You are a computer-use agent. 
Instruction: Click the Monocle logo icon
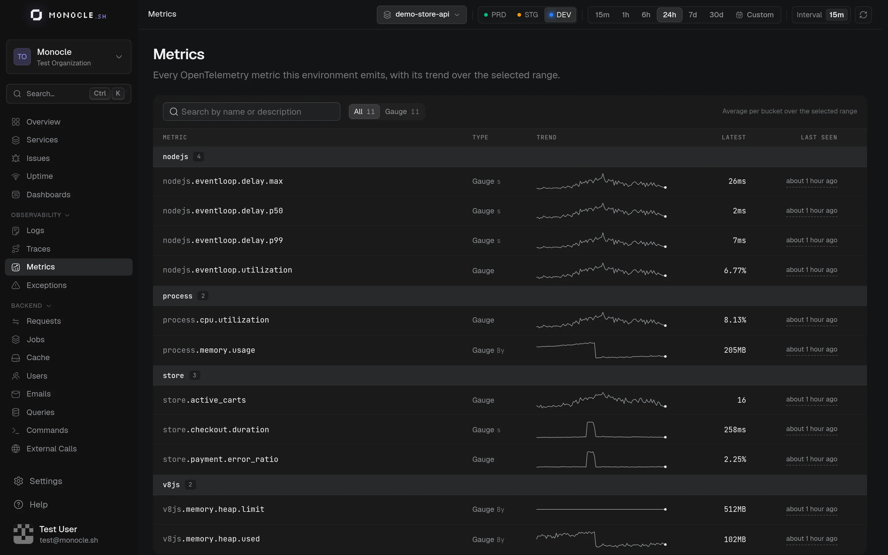pyautogui.click(x=36, y=15)
